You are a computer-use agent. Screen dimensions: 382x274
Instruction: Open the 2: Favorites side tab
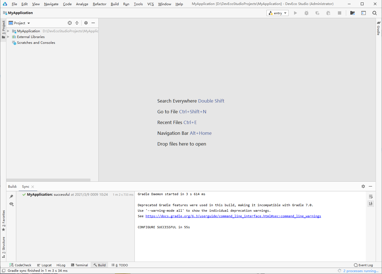point(4,221)
